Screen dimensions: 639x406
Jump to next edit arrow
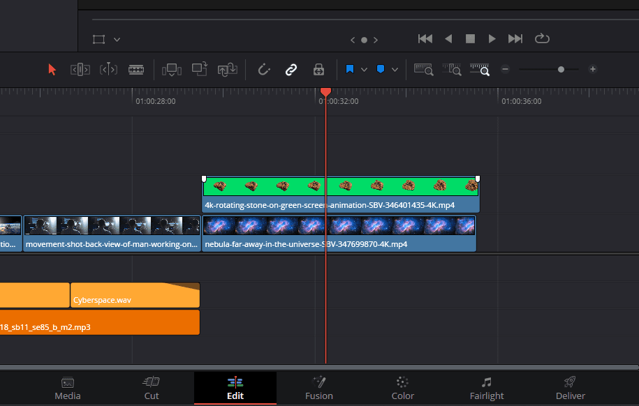(x=376, y=40)
